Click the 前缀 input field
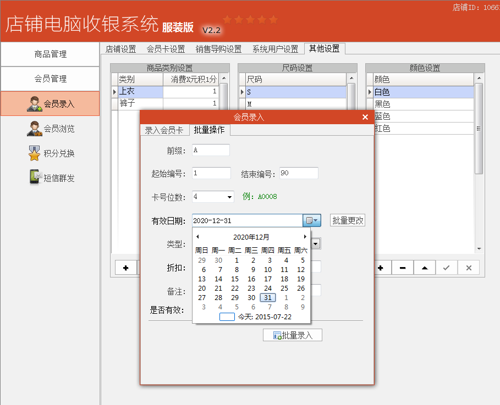 pos(211,150)
